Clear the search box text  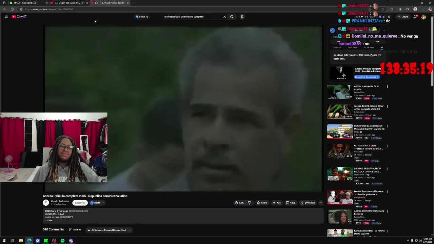click(x=224, y=17)
